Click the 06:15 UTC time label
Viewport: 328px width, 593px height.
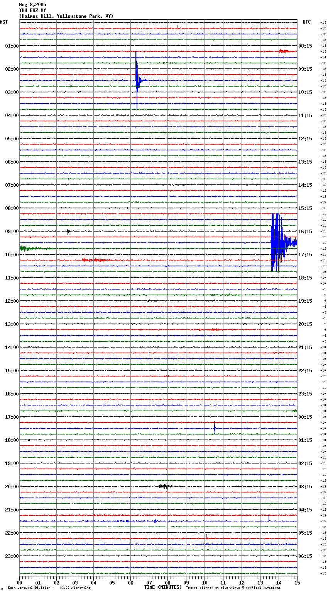pos(305,556)
